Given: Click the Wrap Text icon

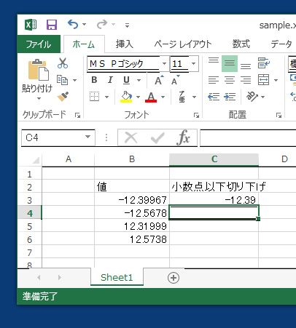Looking at the screenshot, I should [264, 63].
